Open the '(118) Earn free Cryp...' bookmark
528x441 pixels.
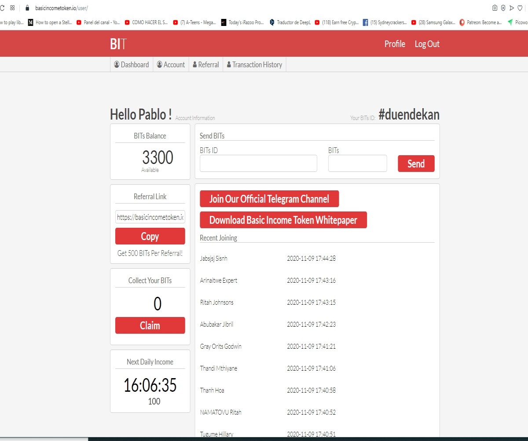tap(337, 22)
